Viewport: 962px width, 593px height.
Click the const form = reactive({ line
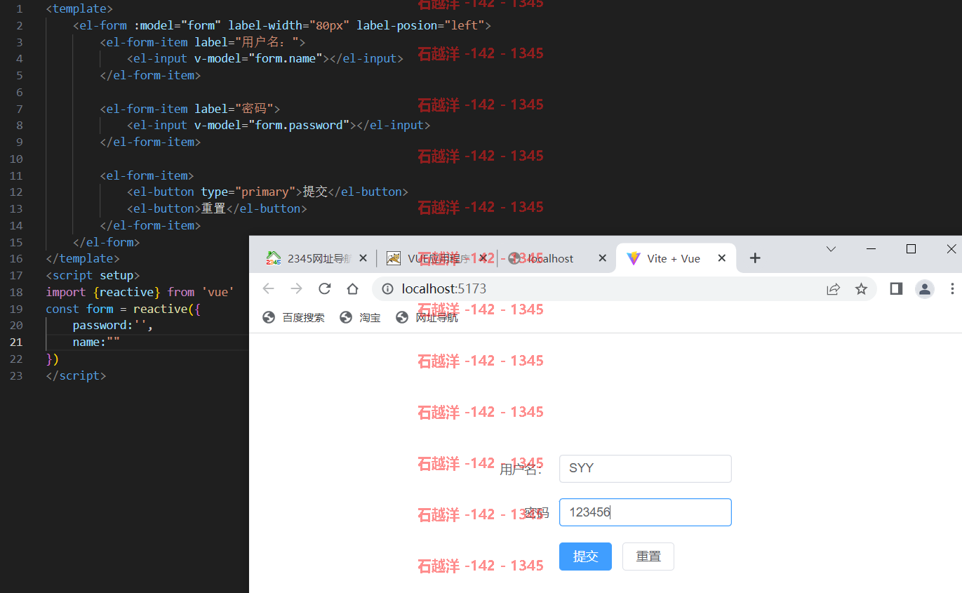pos(123,309)
